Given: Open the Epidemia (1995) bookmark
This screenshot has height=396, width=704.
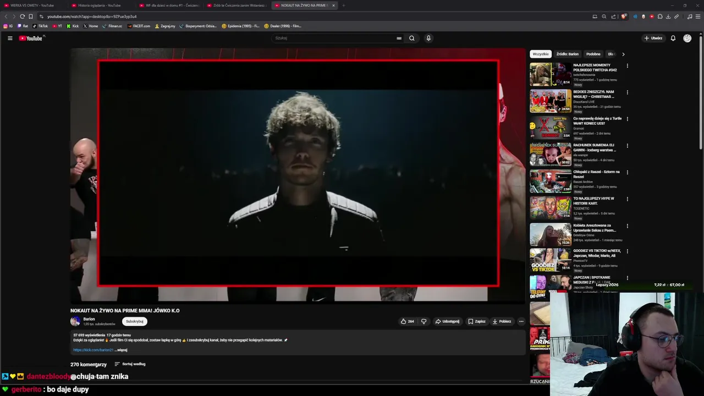Looking at the screenshot, I should click(240, 26).
